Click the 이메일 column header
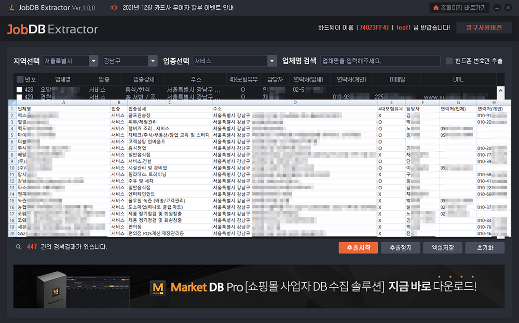Viewport: 519px width, 323px height. tap(397, 79)
